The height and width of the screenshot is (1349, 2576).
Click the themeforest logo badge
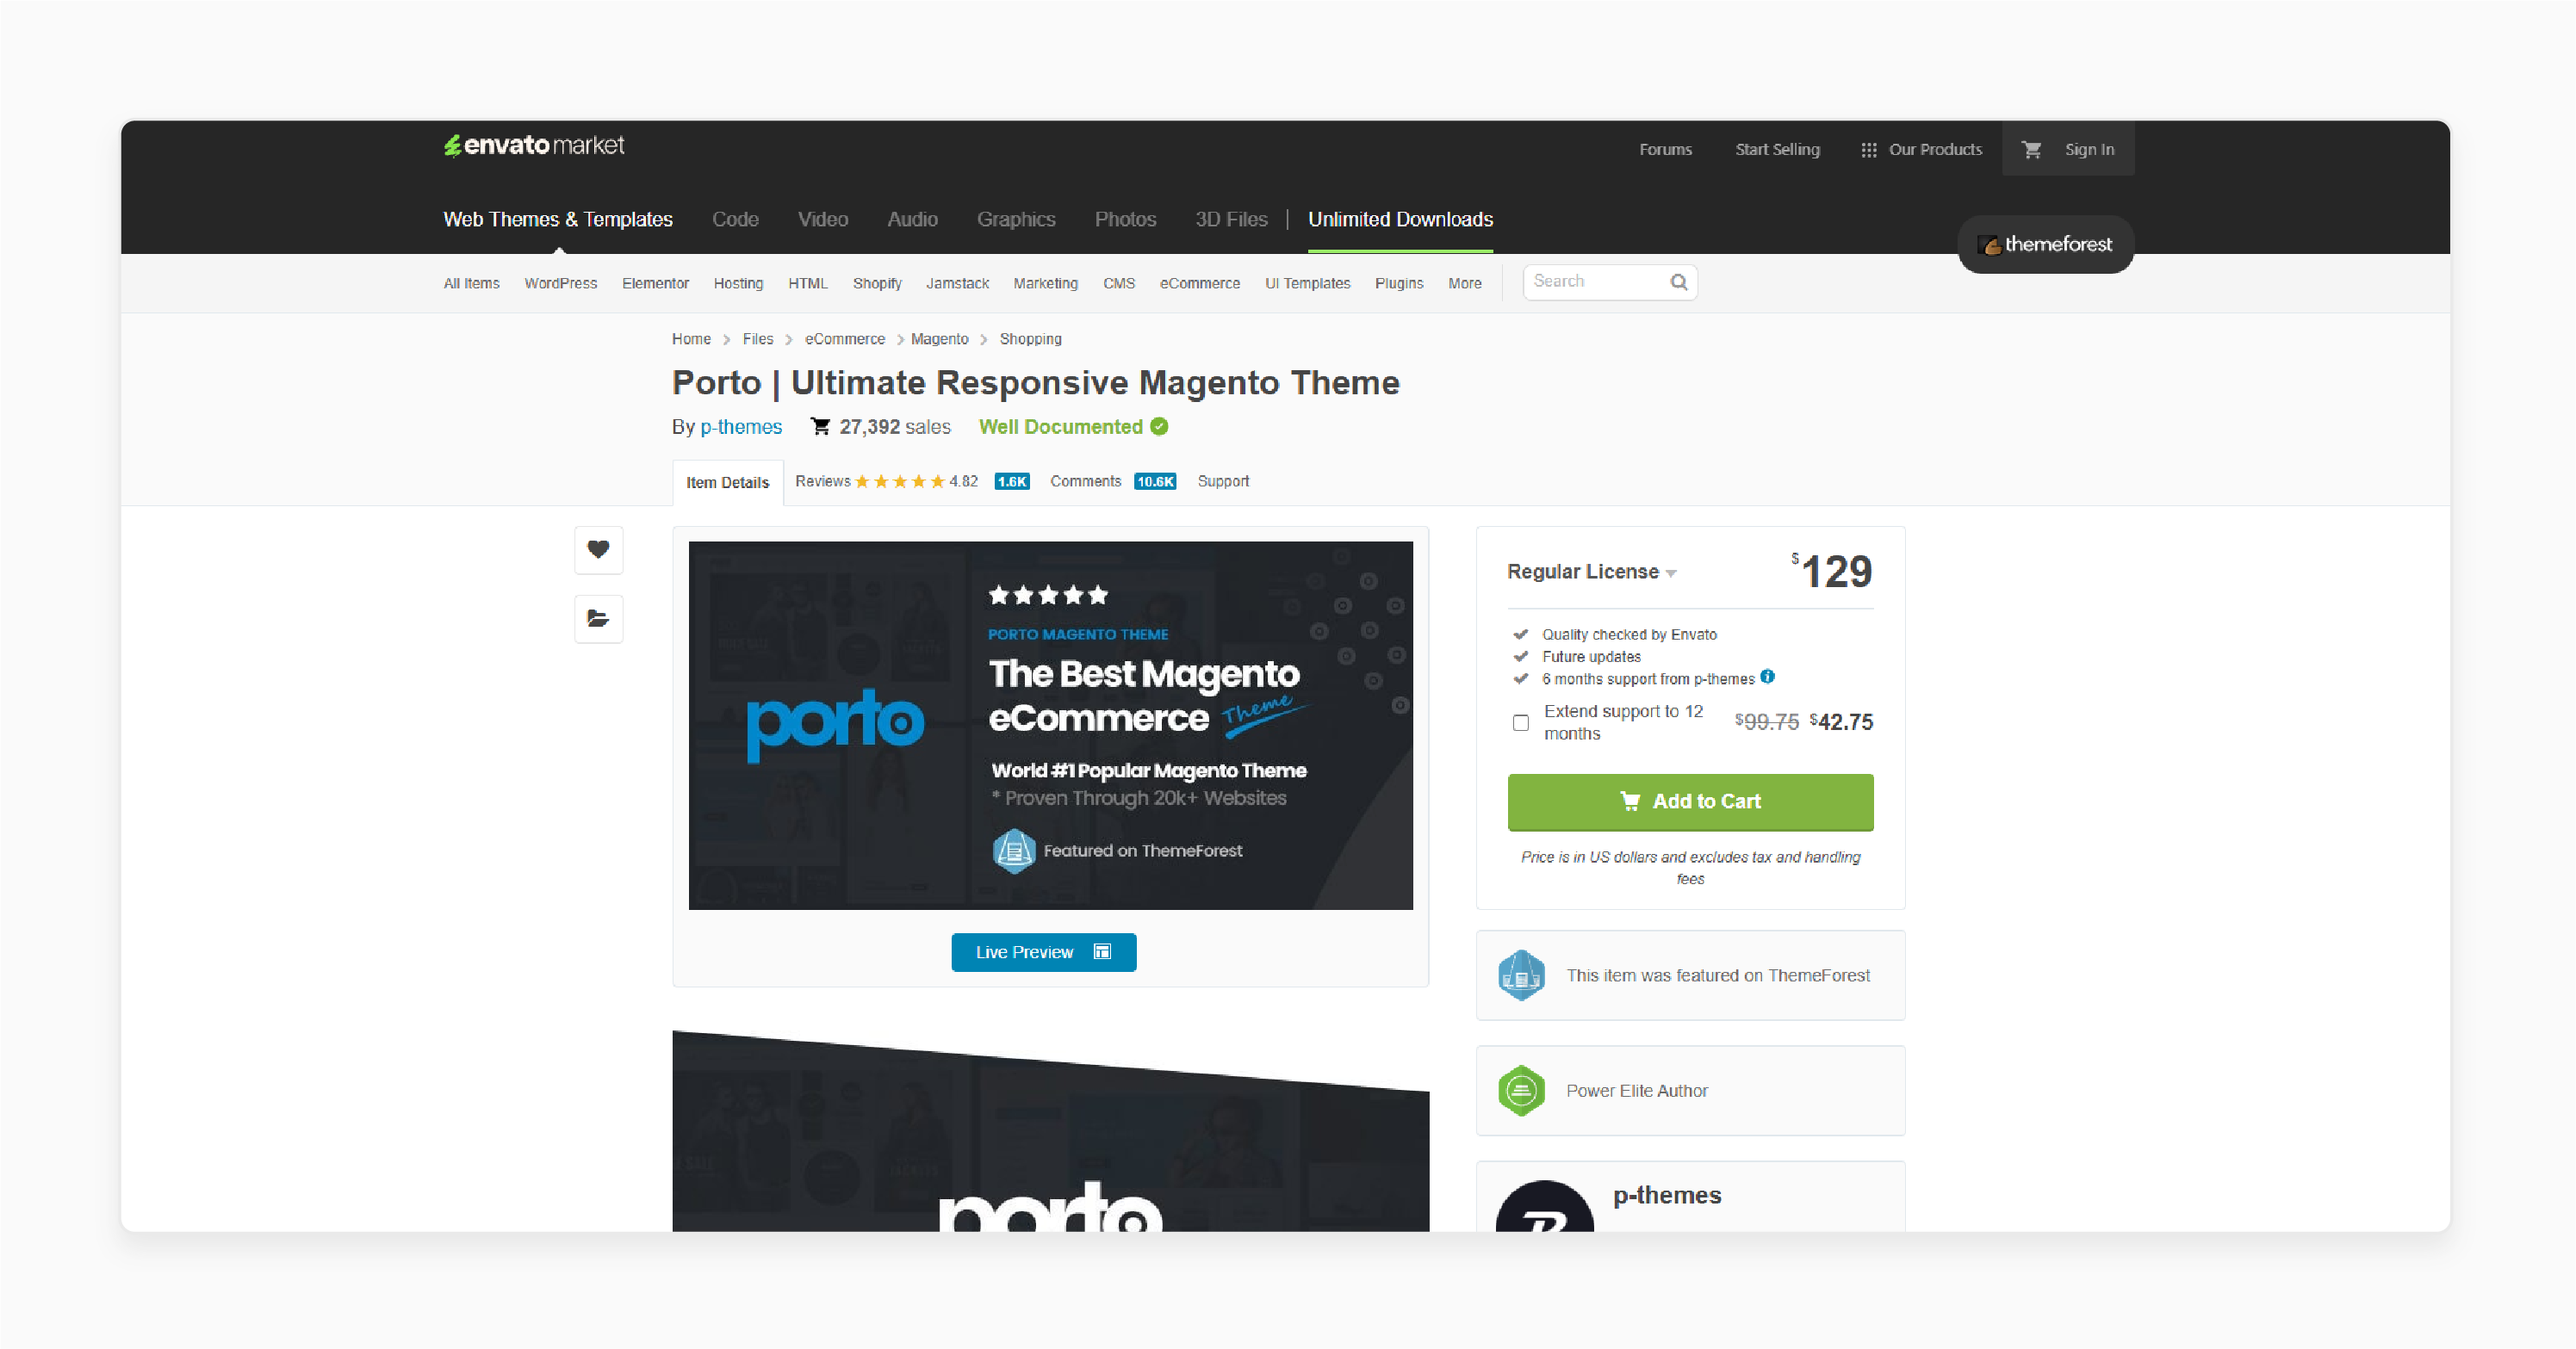click(2045, 244)
